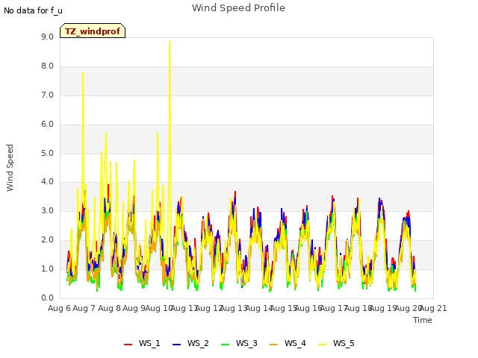Click the 3.0 y-axis tick label
478x358 pixels.
[47, 210]
